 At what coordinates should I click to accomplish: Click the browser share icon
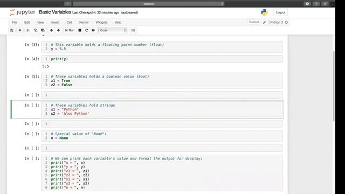316,4
